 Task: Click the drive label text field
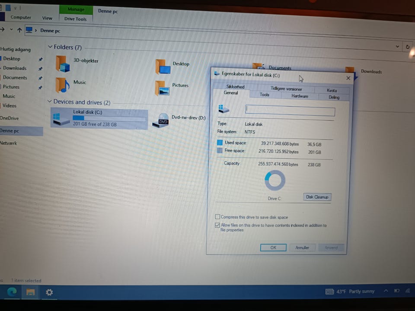[x=290, y=110]
